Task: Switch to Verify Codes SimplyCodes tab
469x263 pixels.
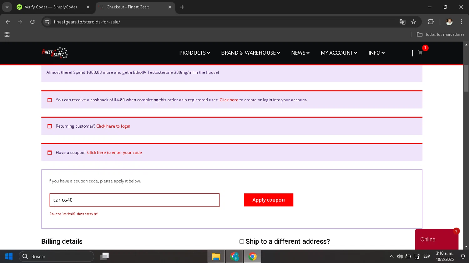Action: point(53,7)
